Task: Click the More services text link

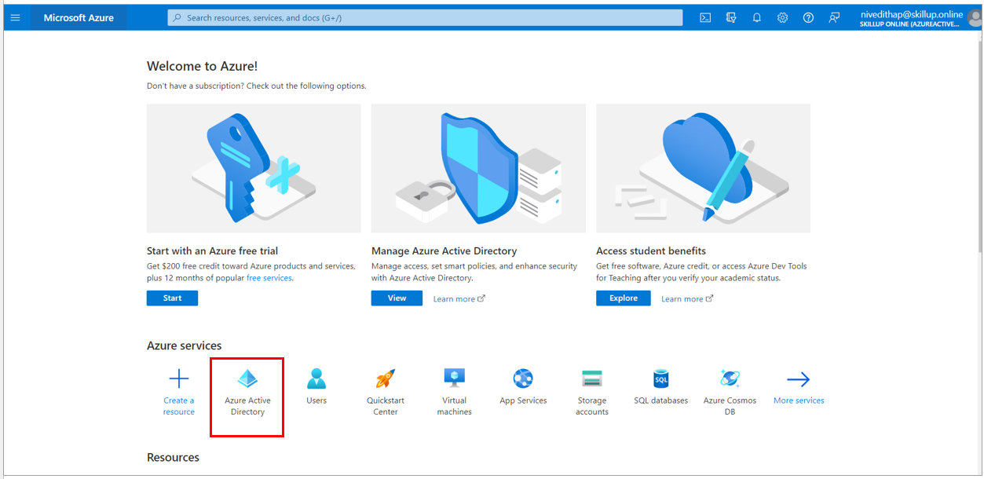Action: tap(799, 400)
